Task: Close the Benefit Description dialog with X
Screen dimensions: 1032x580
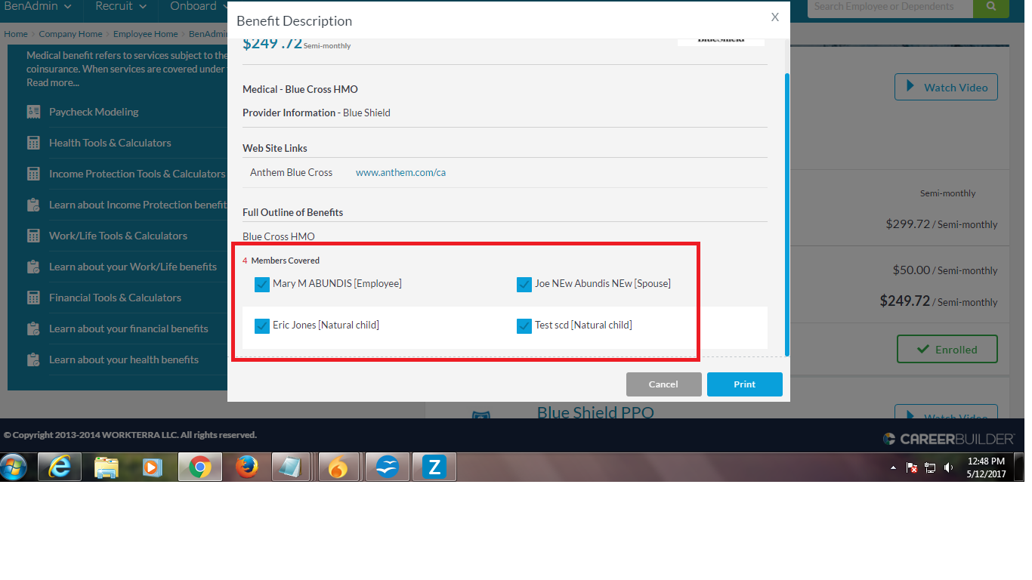Action: tap(774, 17)
